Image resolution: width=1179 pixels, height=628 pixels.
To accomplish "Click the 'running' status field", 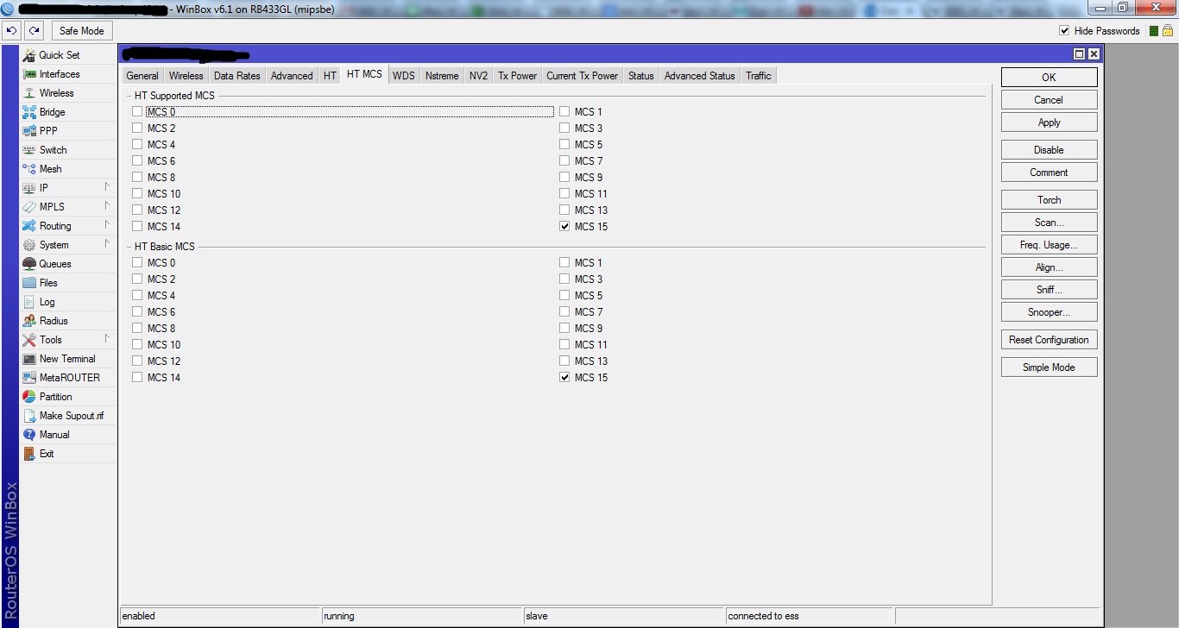I will click(421, 616).
